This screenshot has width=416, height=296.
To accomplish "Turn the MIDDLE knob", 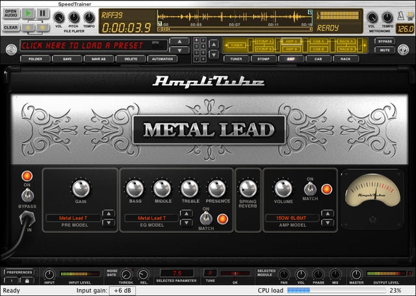I will 162,188.
